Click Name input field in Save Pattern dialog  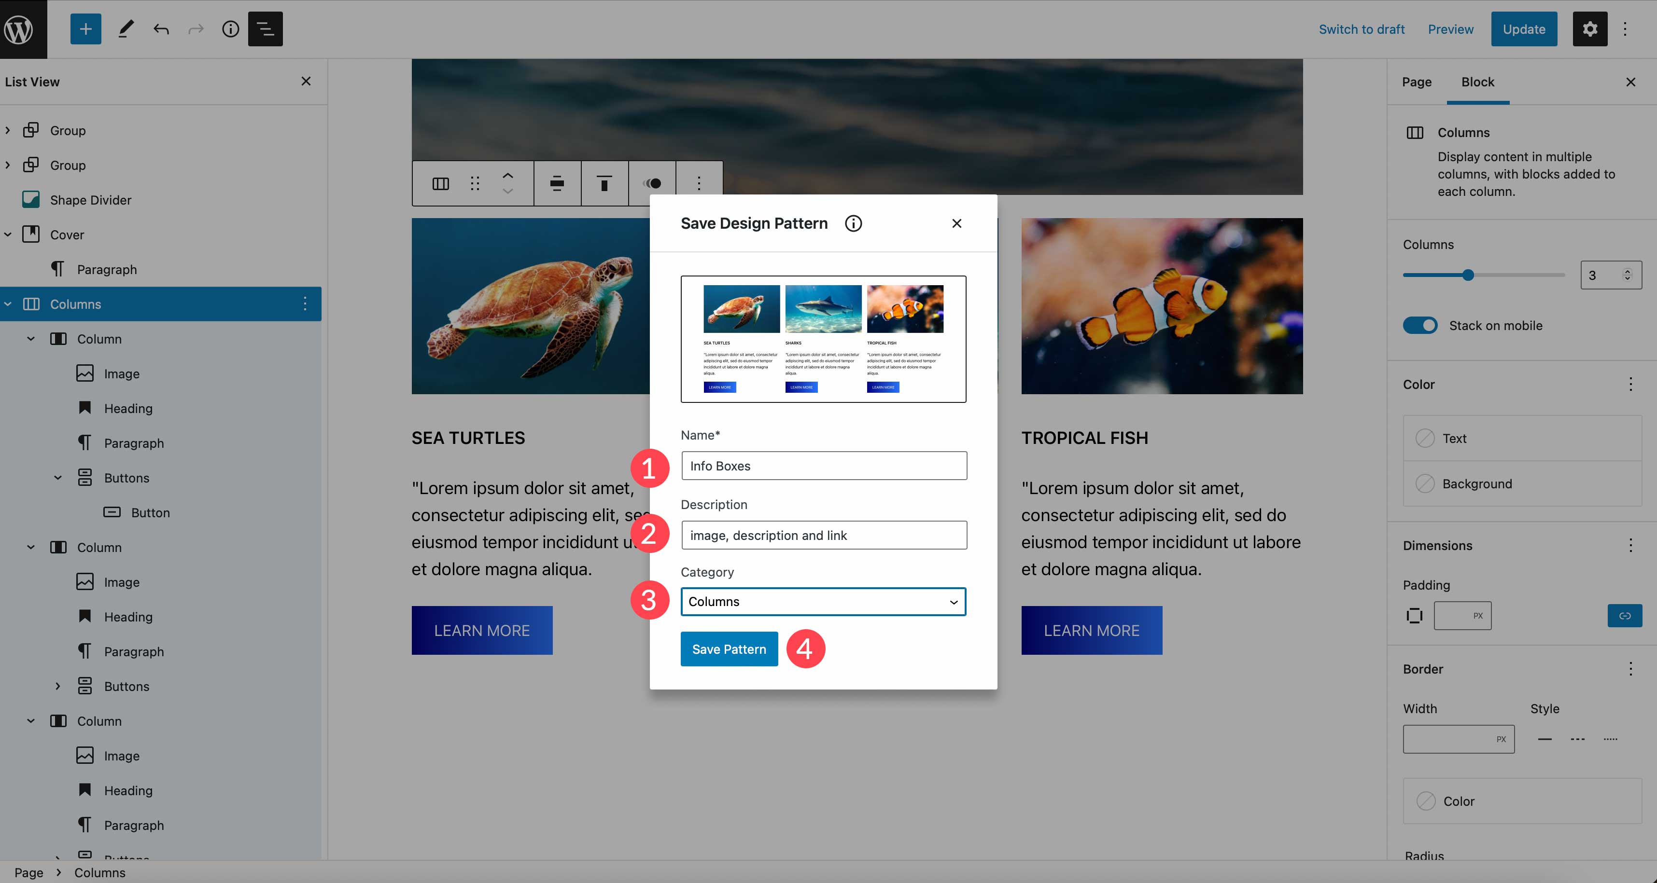(823, 465)
